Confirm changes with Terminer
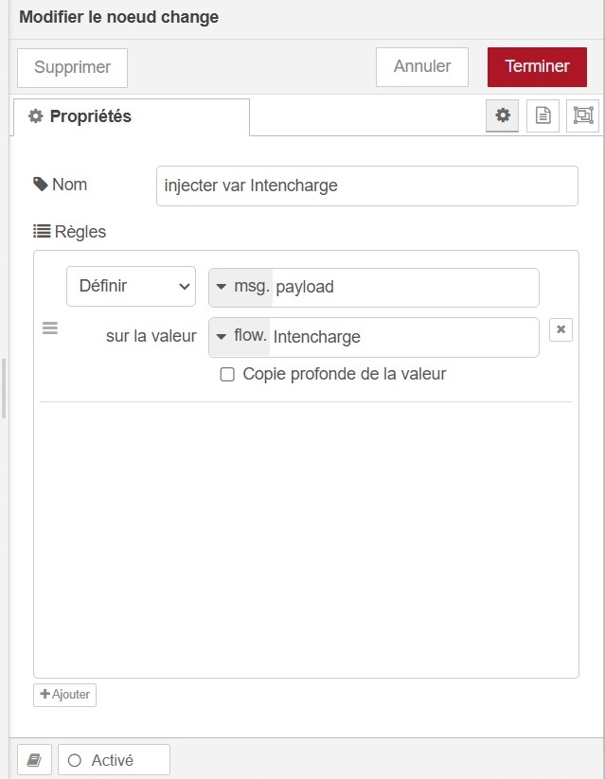Screen dimensions: 605x779 pos(537,66)
